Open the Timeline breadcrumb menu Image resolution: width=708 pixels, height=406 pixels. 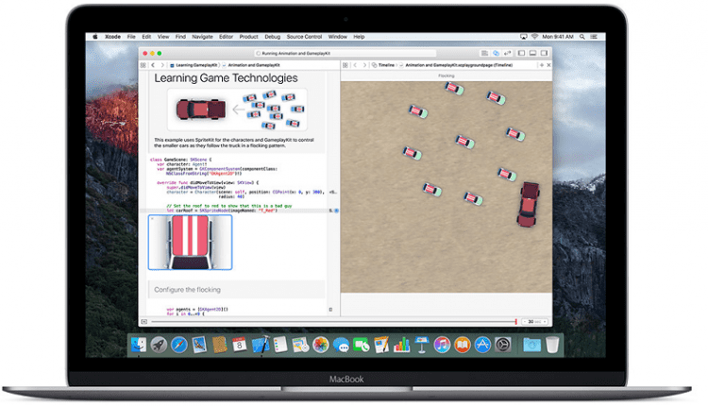click(x=383, y=65)
